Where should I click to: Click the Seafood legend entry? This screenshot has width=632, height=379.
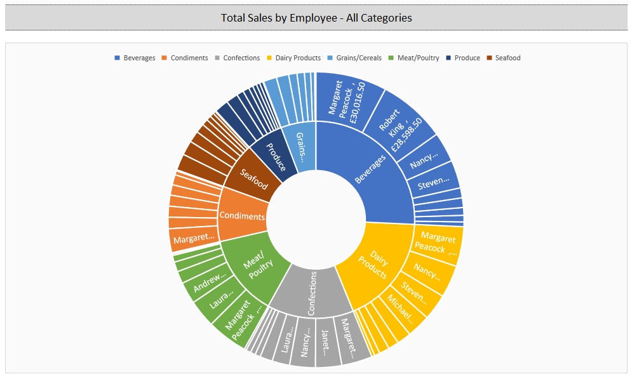(507, 58)
